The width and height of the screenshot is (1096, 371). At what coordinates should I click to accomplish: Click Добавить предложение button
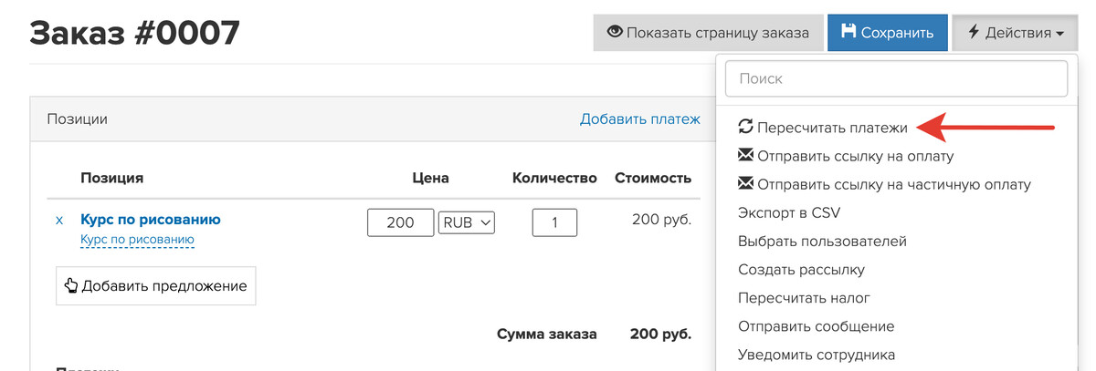[x=155, y=285]
